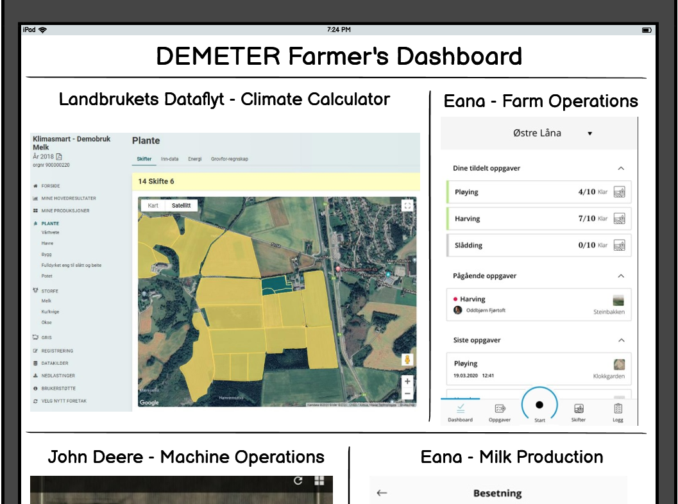Switch to the Energi tab
Image resolution: width=678 pixels, height=504 pixels.
coord(194,159)
